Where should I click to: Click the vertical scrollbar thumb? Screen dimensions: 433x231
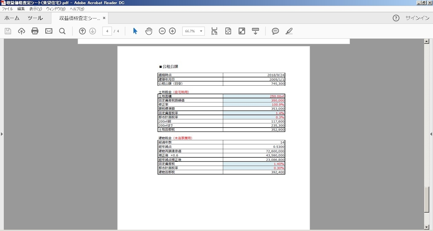pos(427,199)
